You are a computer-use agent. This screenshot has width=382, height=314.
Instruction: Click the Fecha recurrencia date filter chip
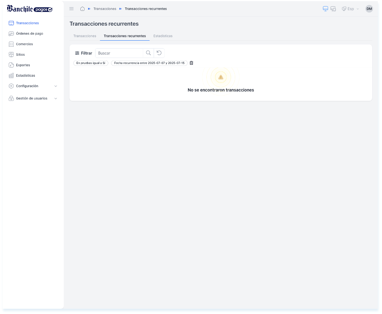coord(149,63)
